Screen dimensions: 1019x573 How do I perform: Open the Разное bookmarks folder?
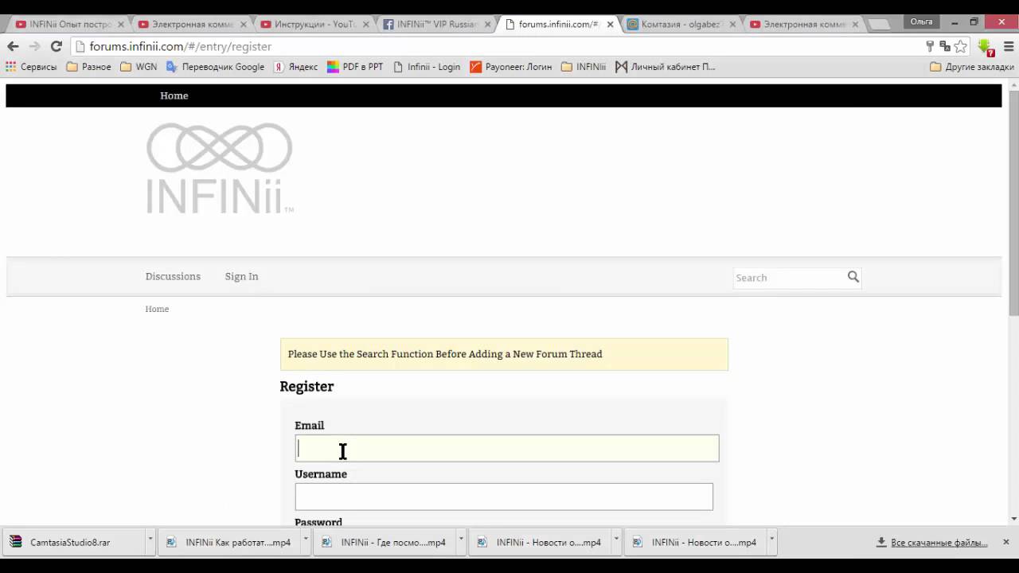click(89, 67)
